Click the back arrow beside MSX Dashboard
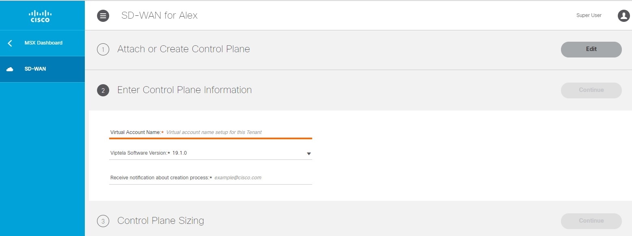The width and height of the screenshot is (632, 236). (x=10, y=43)
